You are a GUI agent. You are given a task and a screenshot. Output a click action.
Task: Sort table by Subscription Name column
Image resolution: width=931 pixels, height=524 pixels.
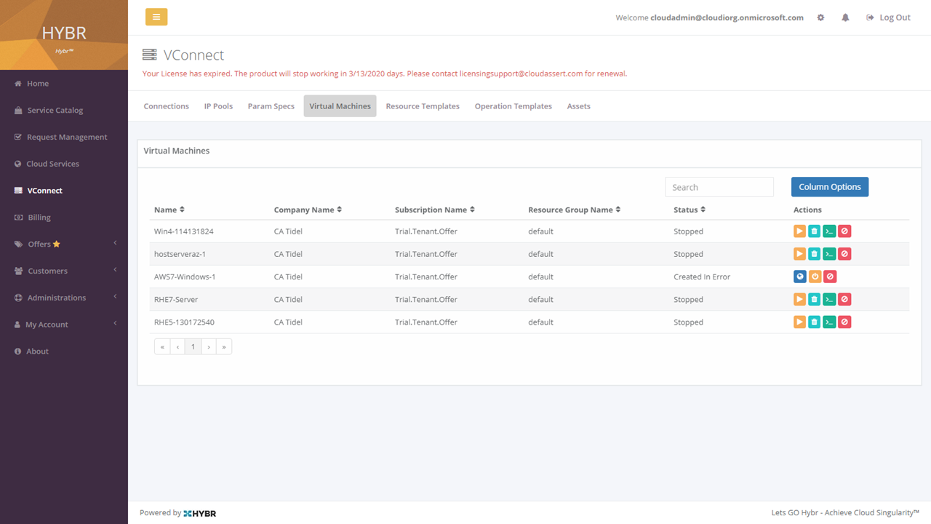pyautogui.click(x=435, y=210)
